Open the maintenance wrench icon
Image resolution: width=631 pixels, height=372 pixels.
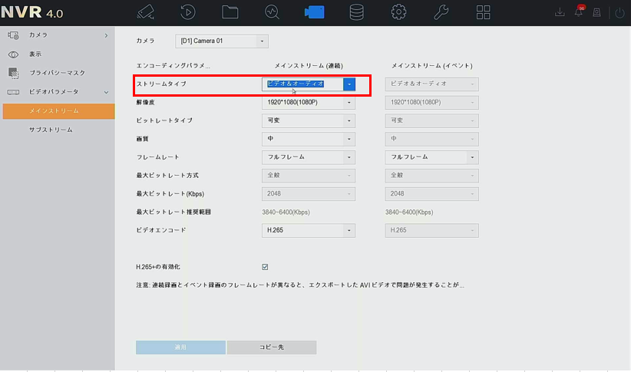[441, 12]
